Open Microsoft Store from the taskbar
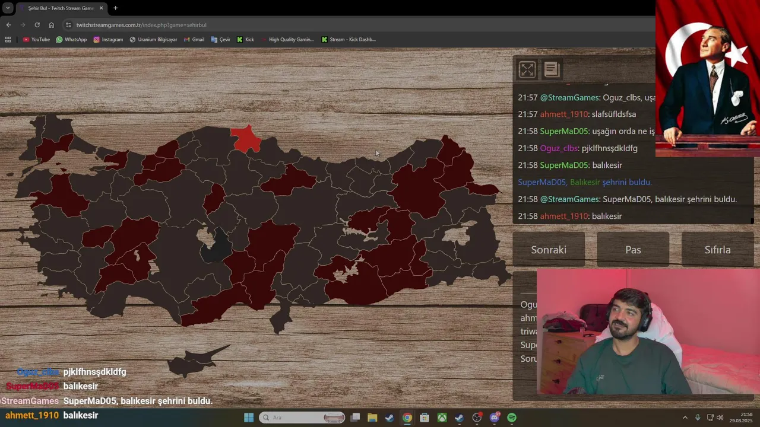Image resolution: width=760 pixels, height=427 pixels. click(425, 418)
